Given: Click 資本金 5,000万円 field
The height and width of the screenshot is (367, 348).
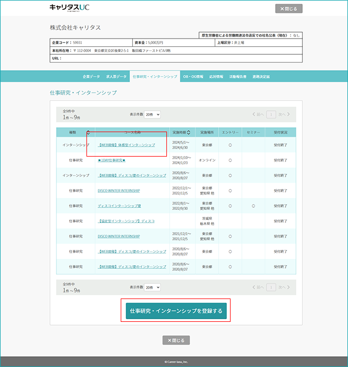Looking at the screenshot, I should pyautogui.click(x=173, y=42).
